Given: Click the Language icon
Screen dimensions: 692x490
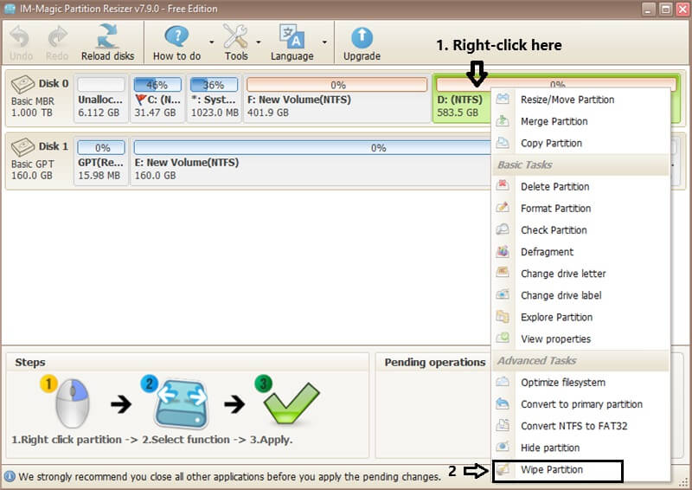Looking at the screenshot, I should pyautogui.click(x=292, y=36).
